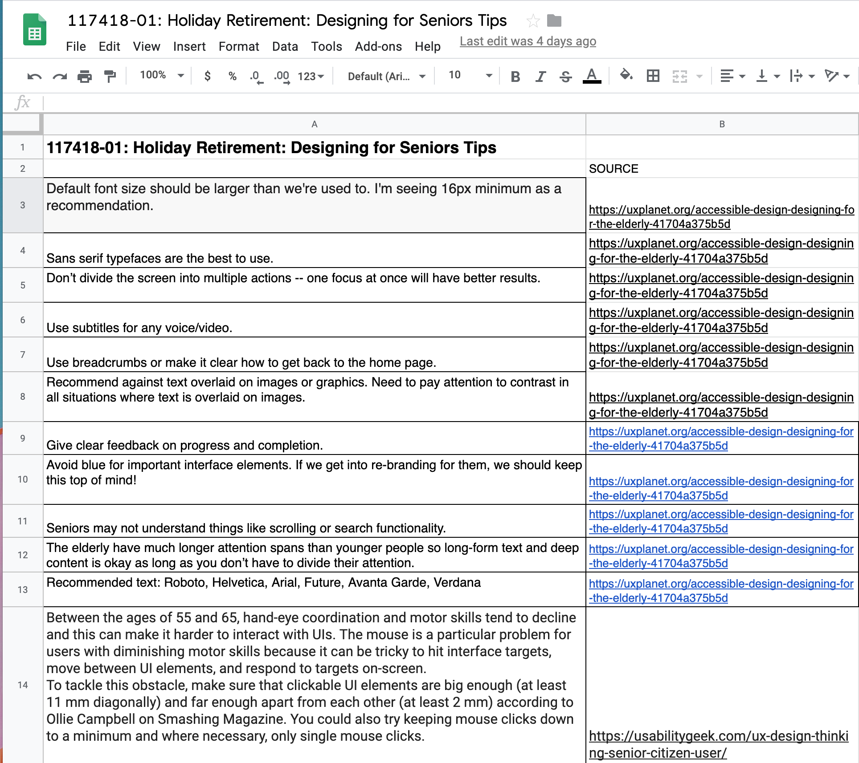The image size is (859, 763).
Task: Increase decimal places icon
Action: tap(282, 77)
